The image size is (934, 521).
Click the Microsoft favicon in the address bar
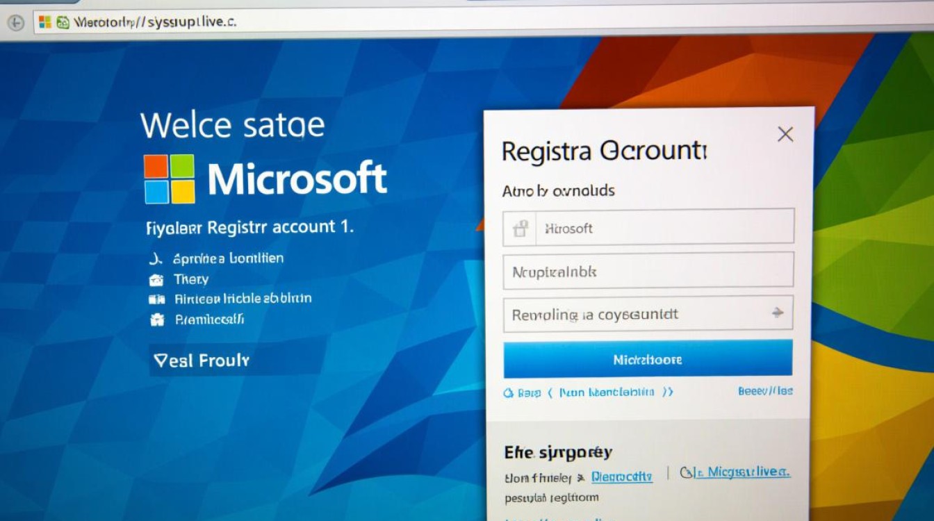(45, 22)
